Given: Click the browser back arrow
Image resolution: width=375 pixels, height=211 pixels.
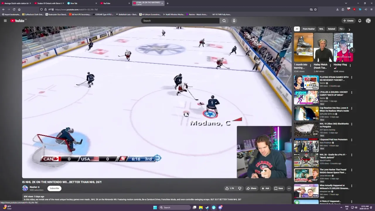Looking at the screenshot, I should (x=4, y=9).
